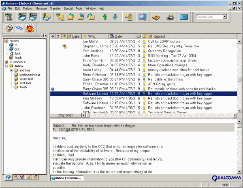Select message from Ken Massey
The image size is (243, 188).
[143, 98]
